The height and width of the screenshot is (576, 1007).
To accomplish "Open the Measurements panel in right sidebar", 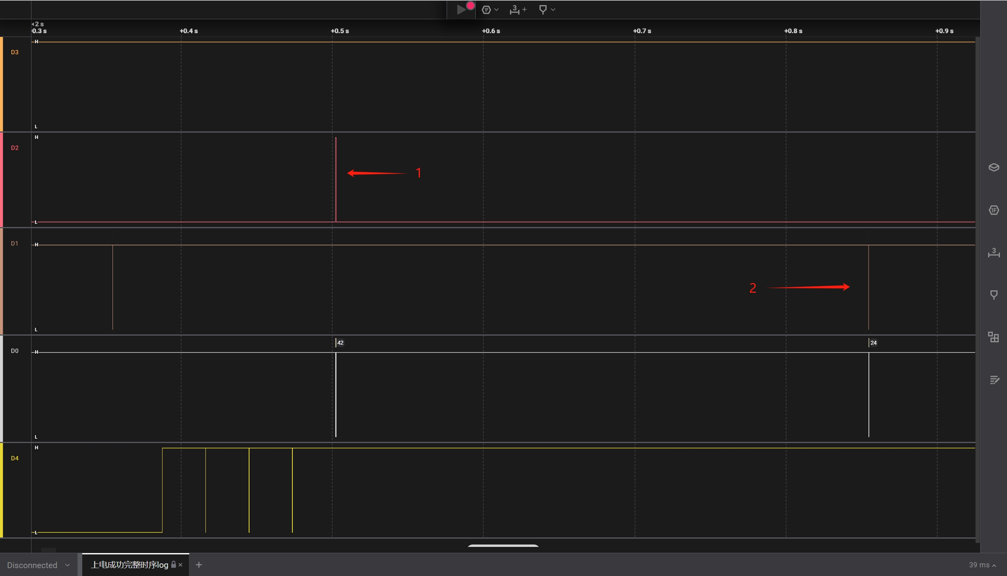I will 994,253.
